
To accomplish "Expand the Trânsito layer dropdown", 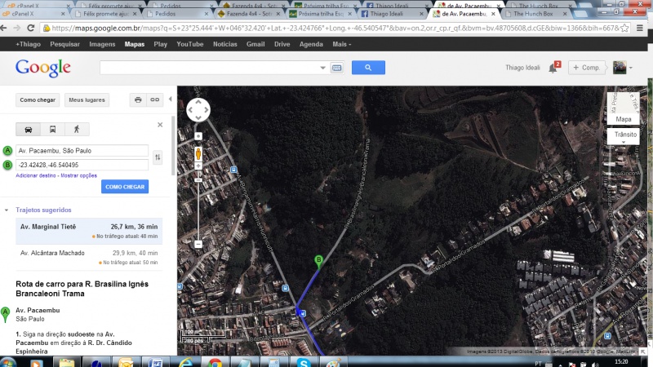I will pyautogui.click(x=624, y=136).
